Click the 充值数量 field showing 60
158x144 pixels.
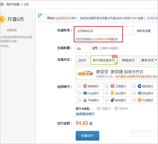[83, 48]
